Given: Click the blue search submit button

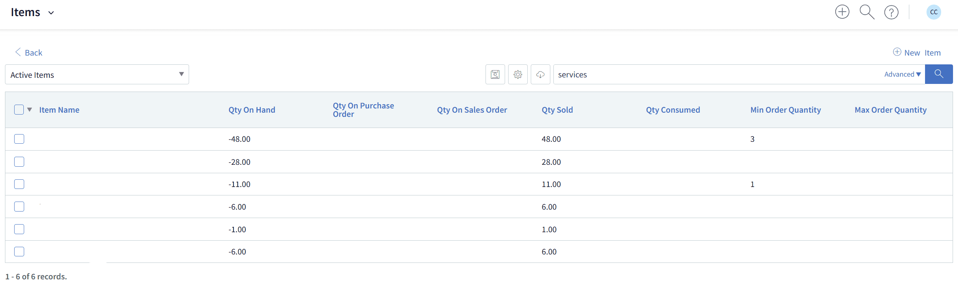Looking at the screenshot, I should (x=938, y=74).
